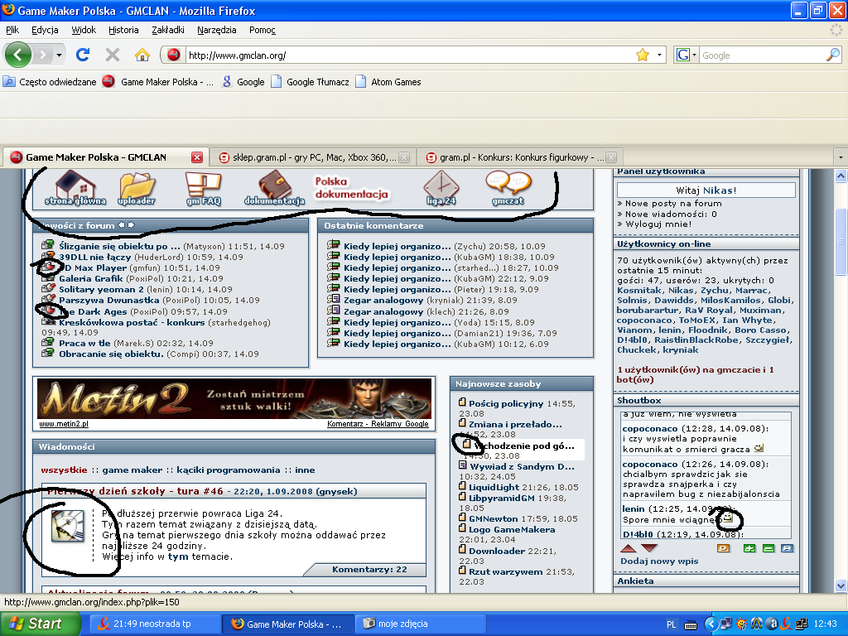
Task: Open the dokumentacja book icon
Action: coord(274,185)
